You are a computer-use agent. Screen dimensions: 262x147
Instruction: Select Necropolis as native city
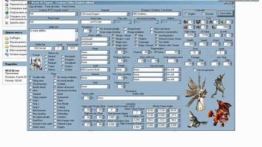63,56
